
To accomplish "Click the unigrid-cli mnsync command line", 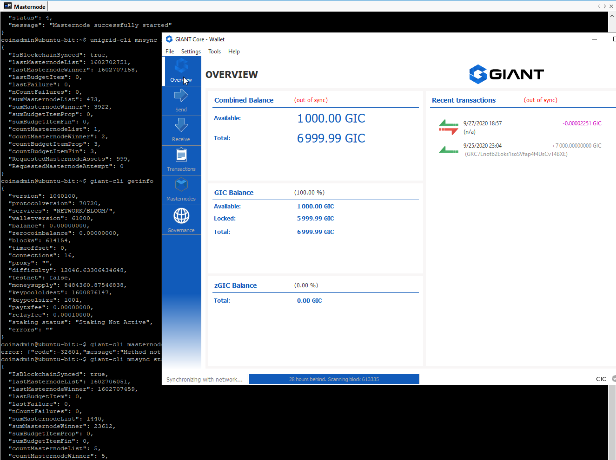I will [x=79, y=40].
